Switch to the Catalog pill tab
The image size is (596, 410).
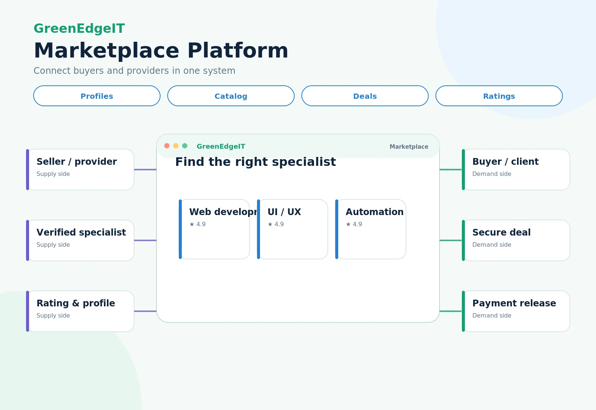coord(231,96)
